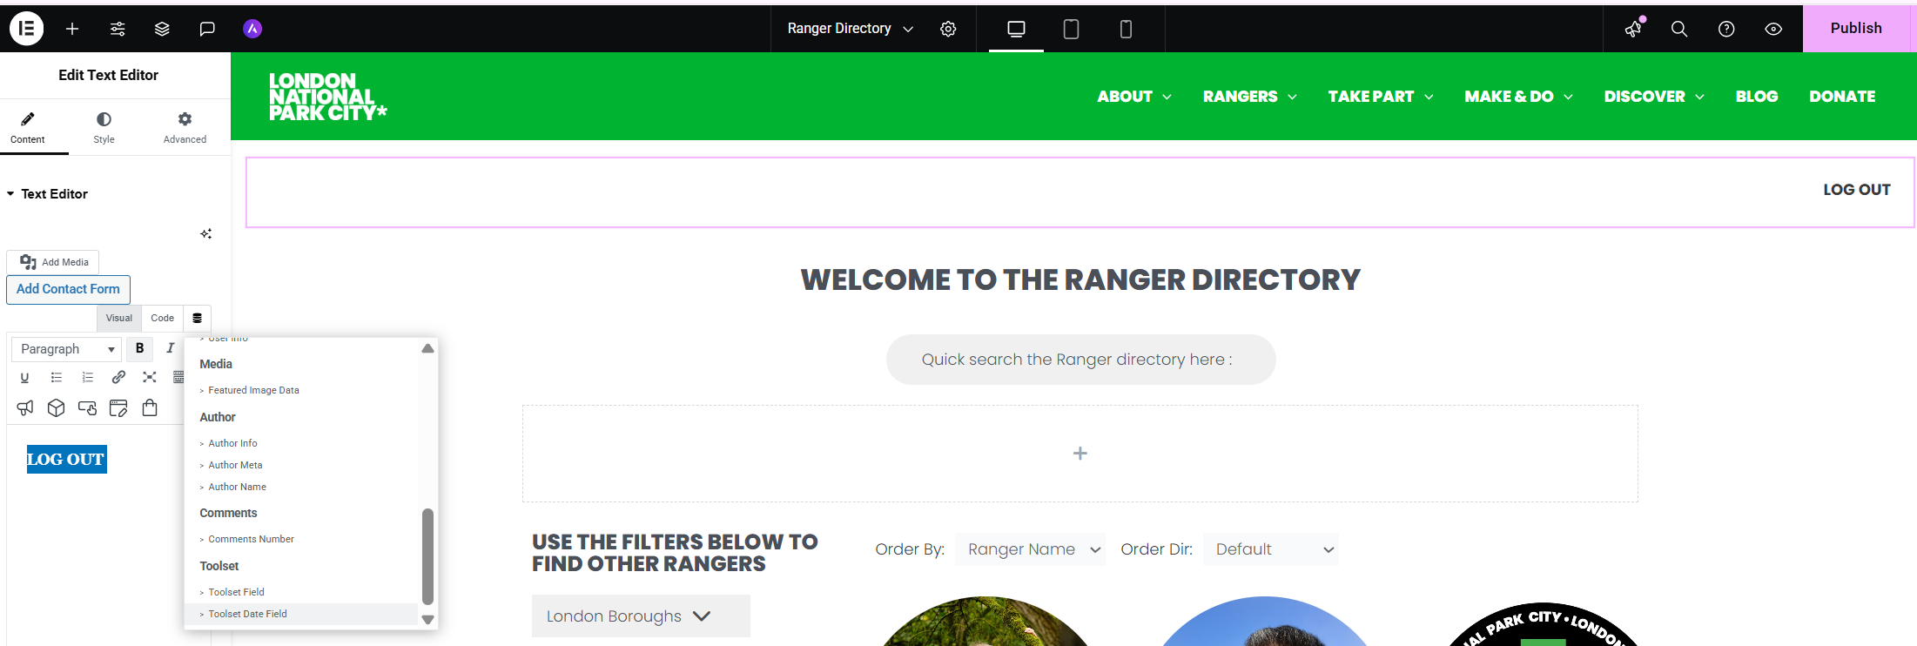Switch to the Style tab

point(104,127)
